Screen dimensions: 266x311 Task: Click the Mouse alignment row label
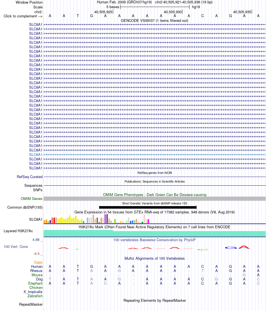point(37,275)
